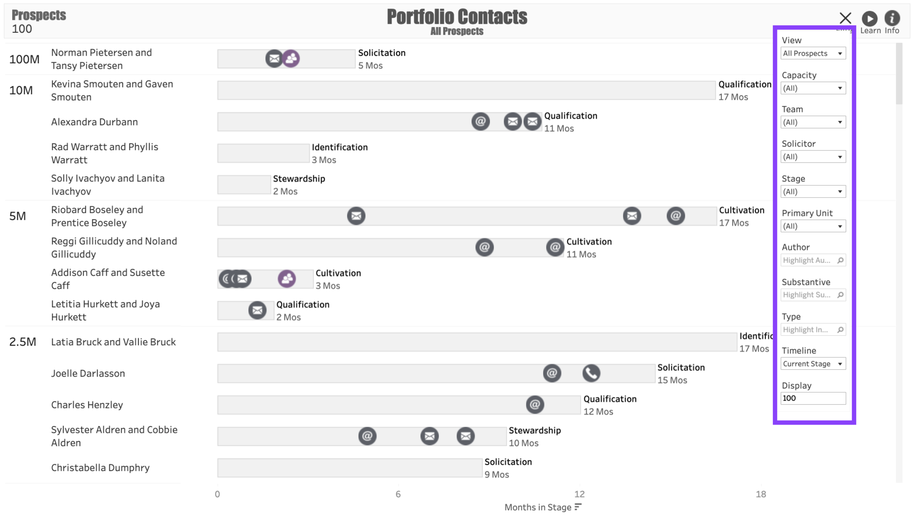913x530 pixels.
Task: Click the sort icon beside Months in Stage
Action: coord(578,507)
